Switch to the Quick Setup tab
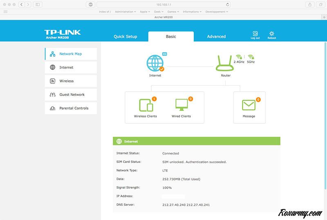 pos(125,37)
